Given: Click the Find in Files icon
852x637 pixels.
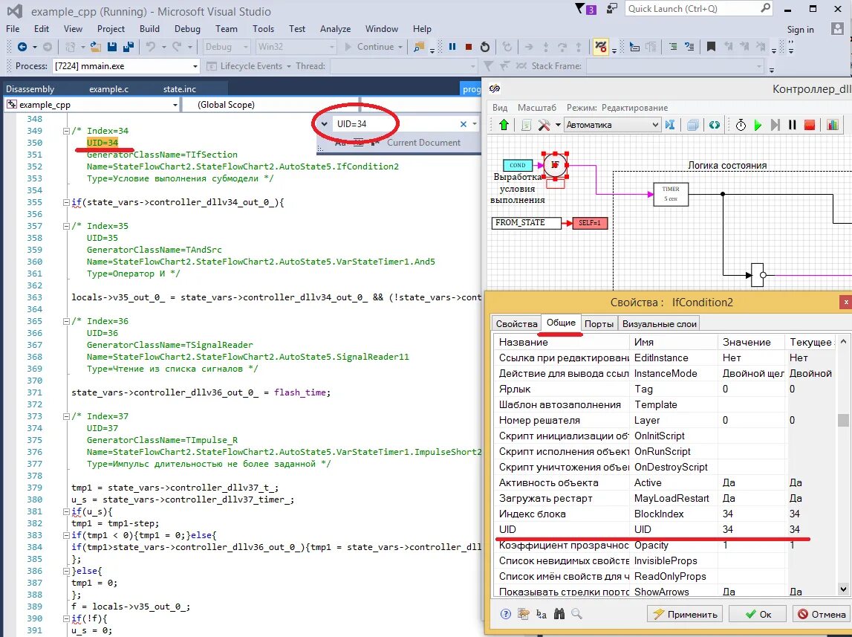Looking at the screenshot, I should 419,47.
